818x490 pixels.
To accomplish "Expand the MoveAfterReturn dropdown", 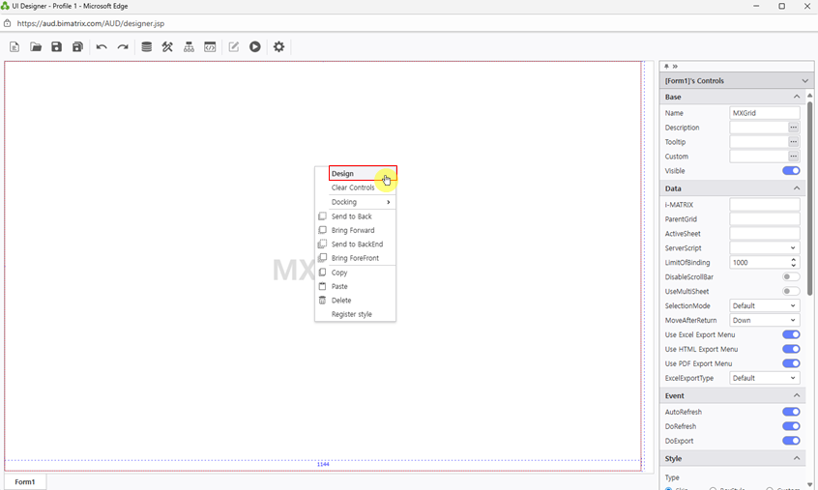I will pyautogui.click(x=764, y=320).
